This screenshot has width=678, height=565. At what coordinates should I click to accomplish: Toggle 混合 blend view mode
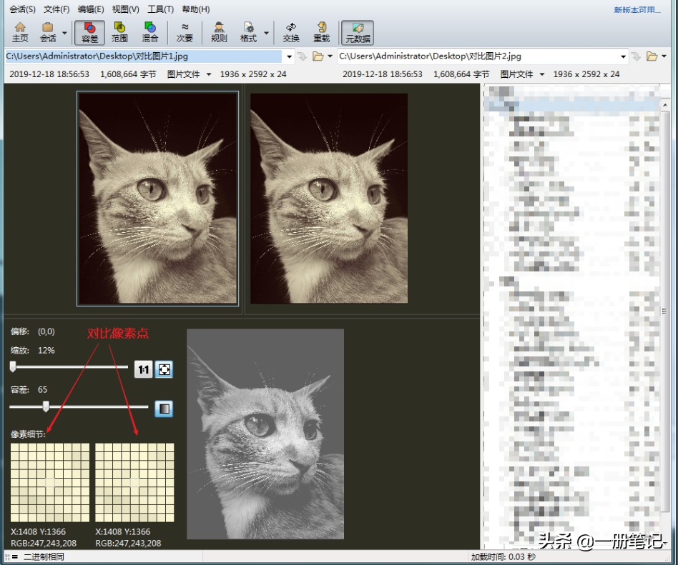[149, 32]
